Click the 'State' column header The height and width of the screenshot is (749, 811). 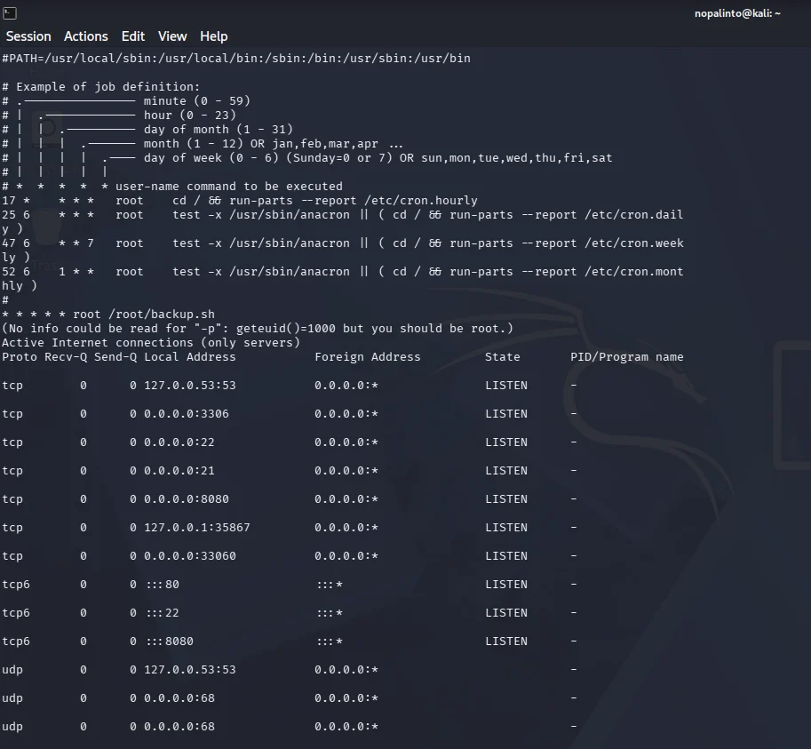[502, 357]
